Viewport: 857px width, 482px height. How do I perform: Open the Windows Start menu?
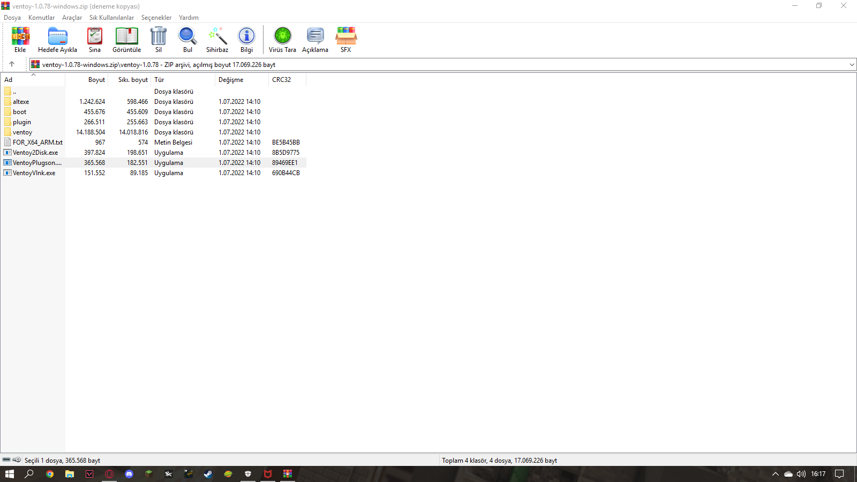[9, 474]
